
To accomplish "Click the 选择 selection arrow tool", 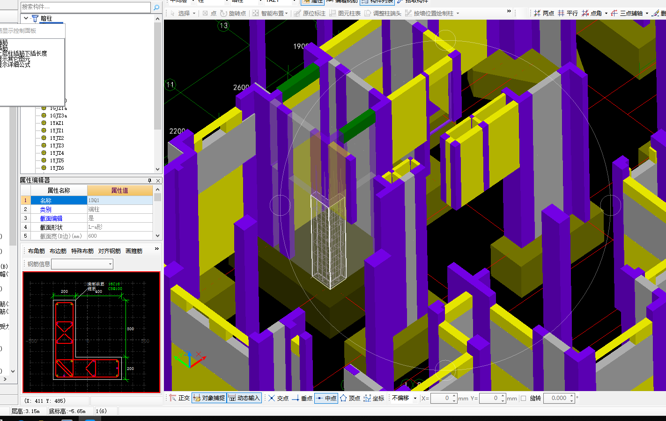I will (x=180, y=13).
